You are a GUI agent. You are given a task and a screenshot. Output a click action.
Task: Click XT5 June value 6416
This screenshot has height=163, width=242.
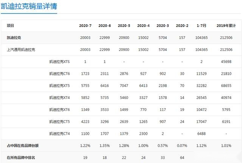[x=105, y=86]
